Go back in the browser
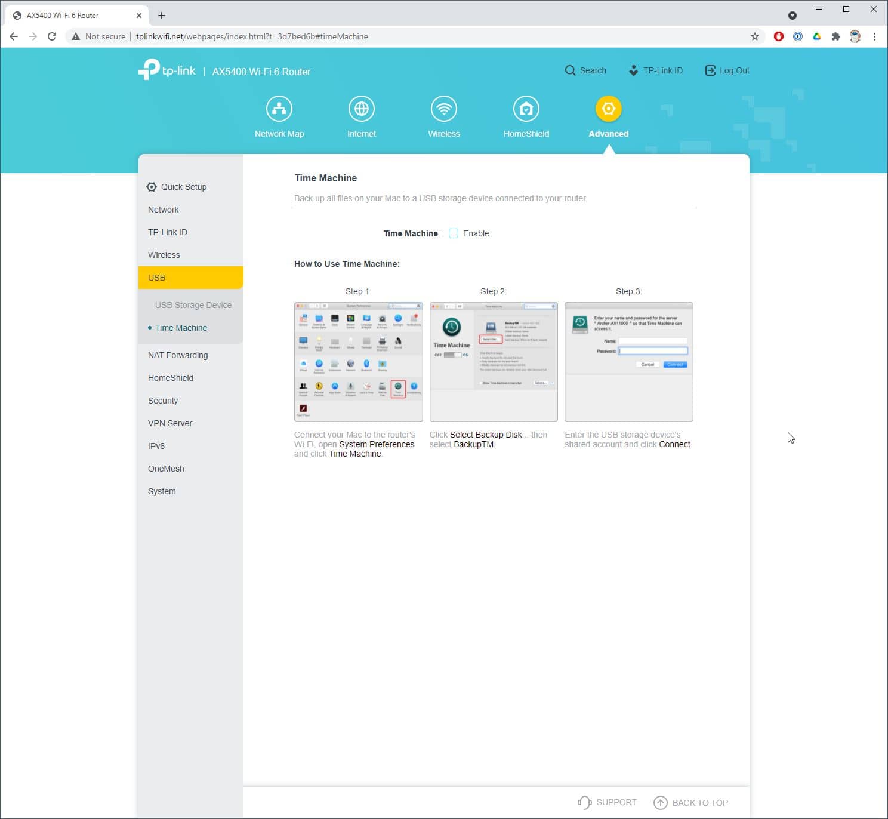This screenshot has width=888, height=819. click(14, 36)
